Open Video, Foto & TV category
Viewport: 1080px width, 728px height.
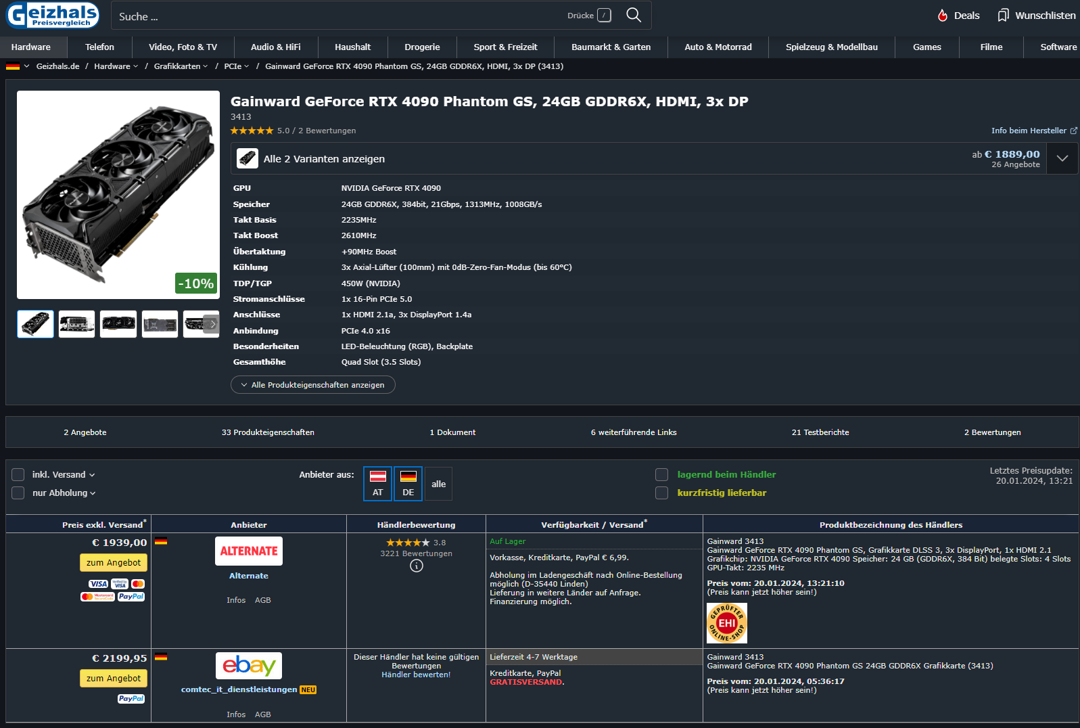[x=183, y=47]
